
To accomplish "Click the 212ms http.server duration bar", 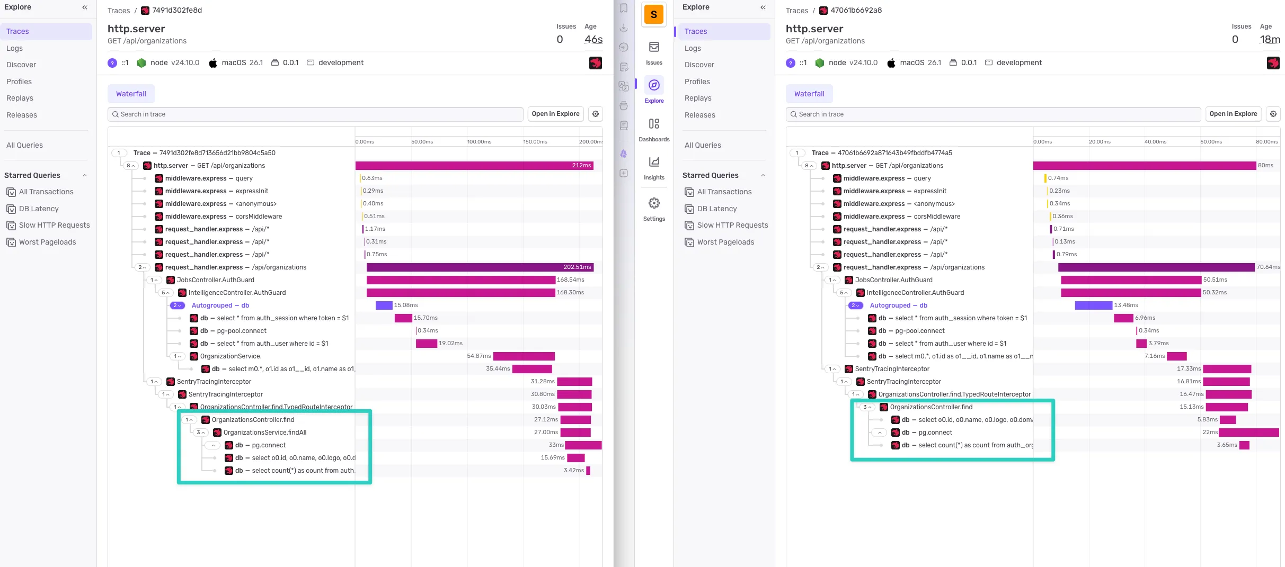I will (x=474, y=166).
